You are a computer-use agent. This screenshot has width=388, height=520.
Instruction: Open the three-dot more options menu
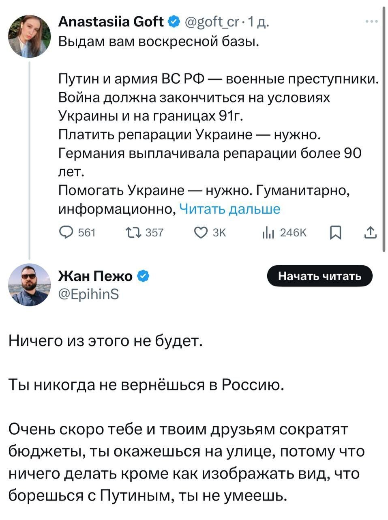[x=371, y=22]
